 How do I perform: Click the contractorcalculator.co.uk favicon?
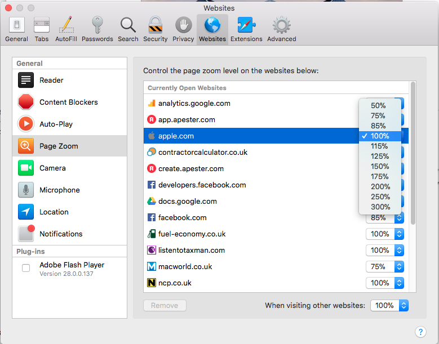(152, 152)
